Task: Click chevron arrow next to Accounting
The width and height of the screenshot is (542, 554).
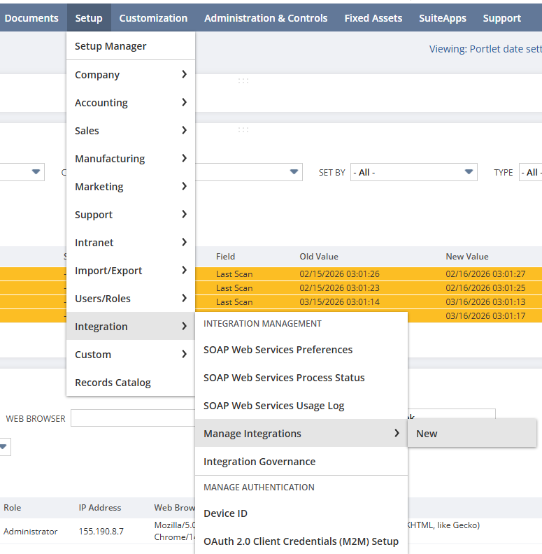Action: coord(184,102)
